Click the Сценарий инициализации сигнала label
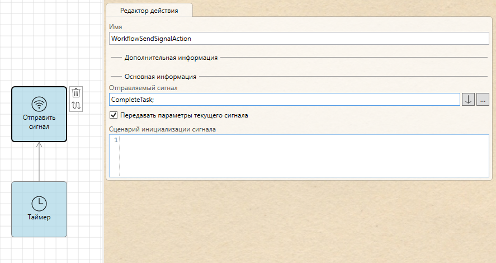Screen dimensions: 496x263 click(x=162, y=129)
